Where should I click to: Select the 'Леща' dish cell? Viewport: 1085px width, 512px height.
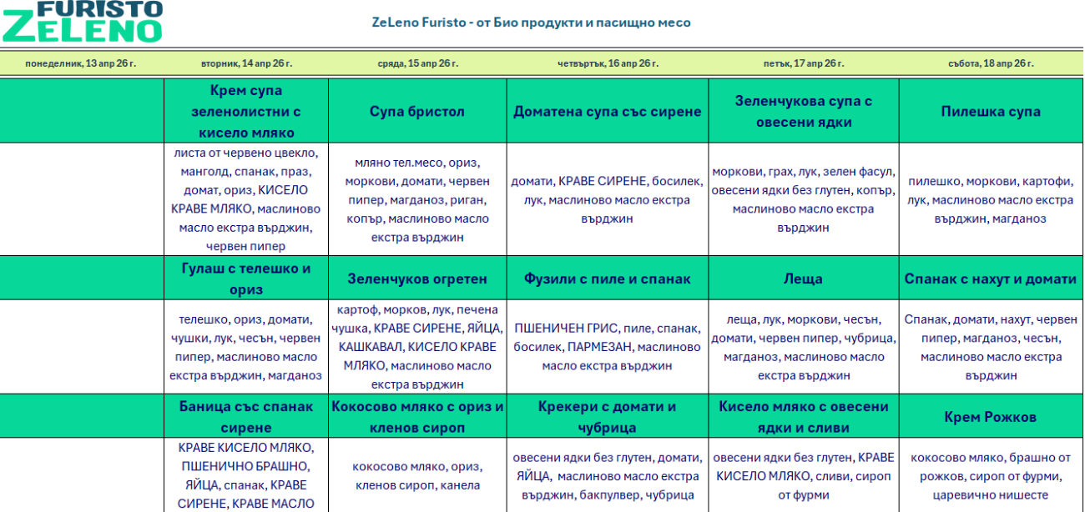pyautogui.click(x=803, y=277)
